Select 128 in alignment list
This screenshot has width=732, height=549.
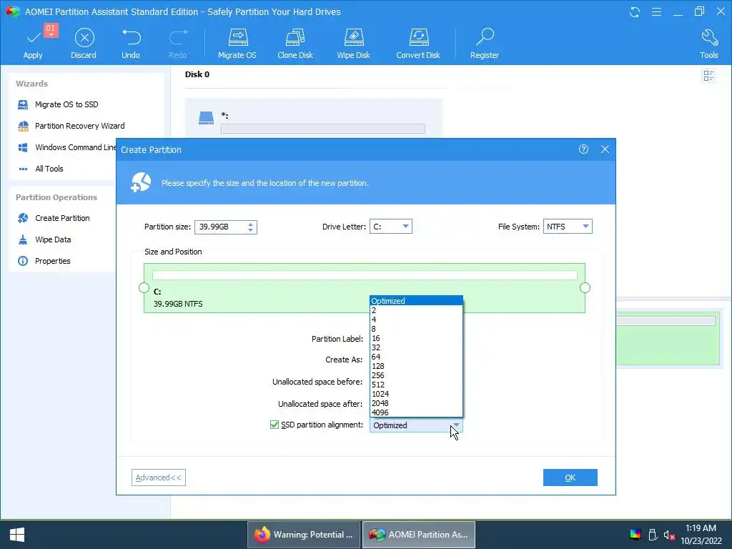[x=417, y=366]
